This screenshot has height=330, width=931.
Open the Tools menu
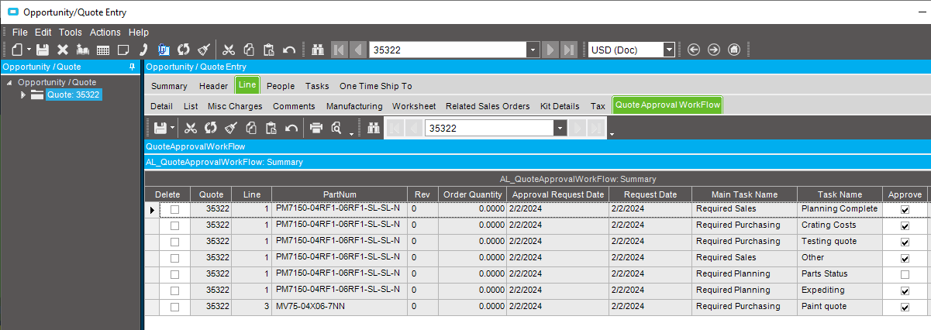(71, 33)
